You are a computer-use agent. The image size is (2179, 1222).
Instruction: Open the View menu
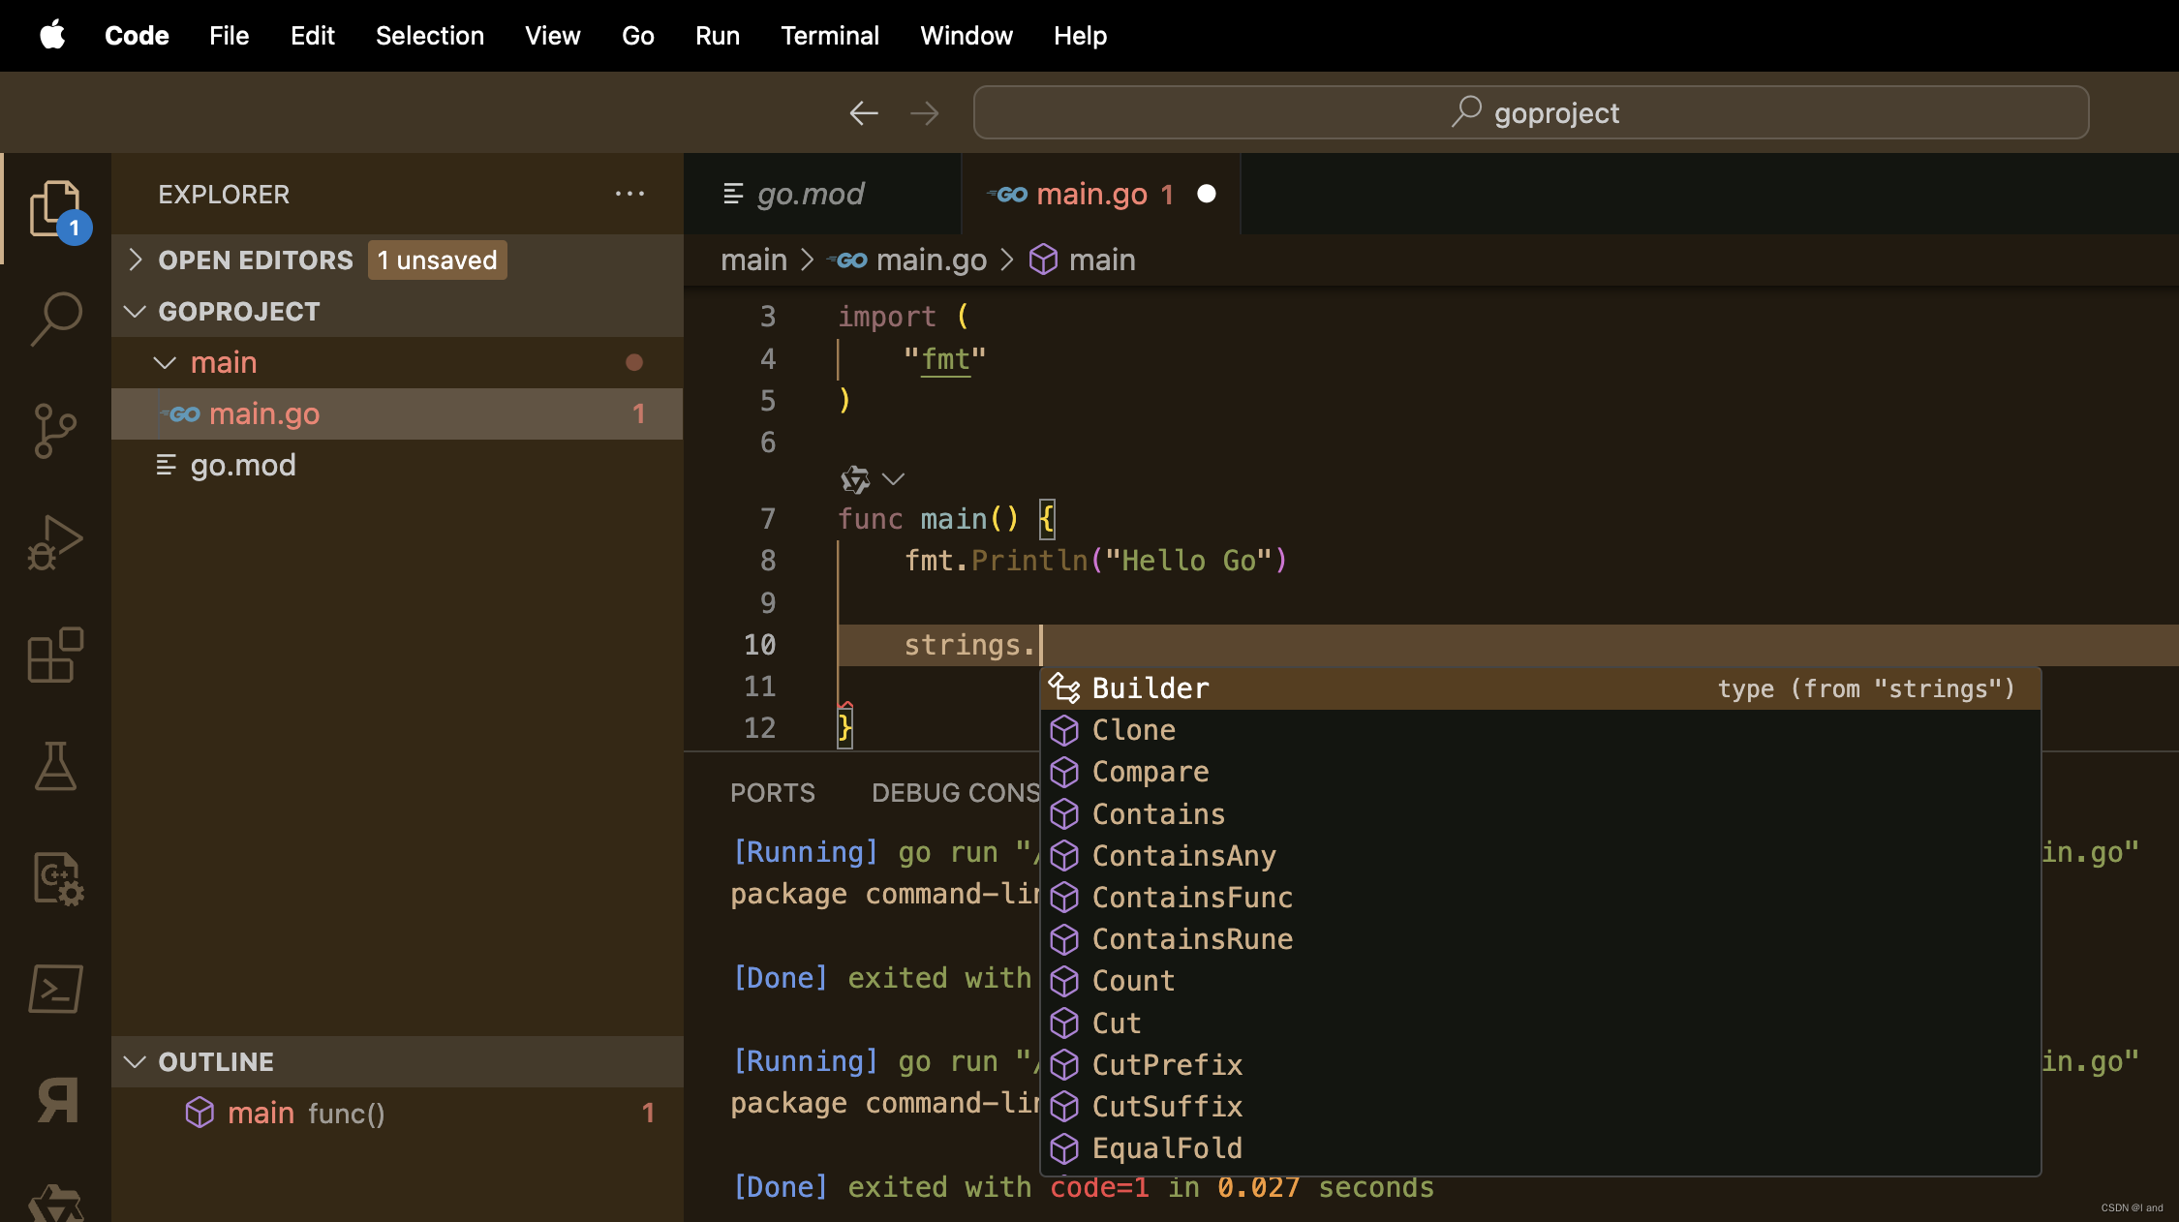tap(552, 36)
